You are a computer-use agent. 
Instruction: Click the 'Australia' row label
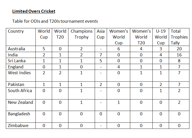click(16, 49)
